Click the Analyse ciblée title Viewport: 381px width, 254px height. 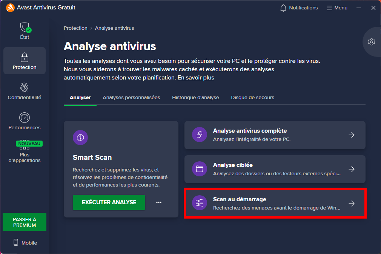tap(233, 165)
